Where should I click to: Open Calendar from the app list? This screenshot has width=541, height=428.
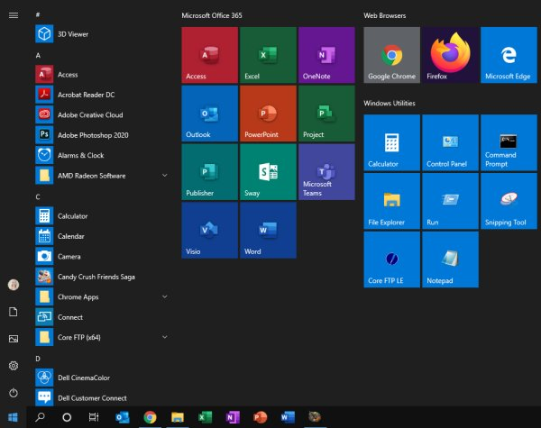pyautogui.click(x=104, y=236)
